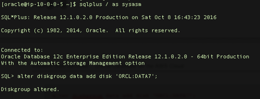The width and height of the screenshot is (260, 99).
Task: Click the shell prompt [oracle@ip-10-0-0-5 ~]$
Action: tap(39, 4)
